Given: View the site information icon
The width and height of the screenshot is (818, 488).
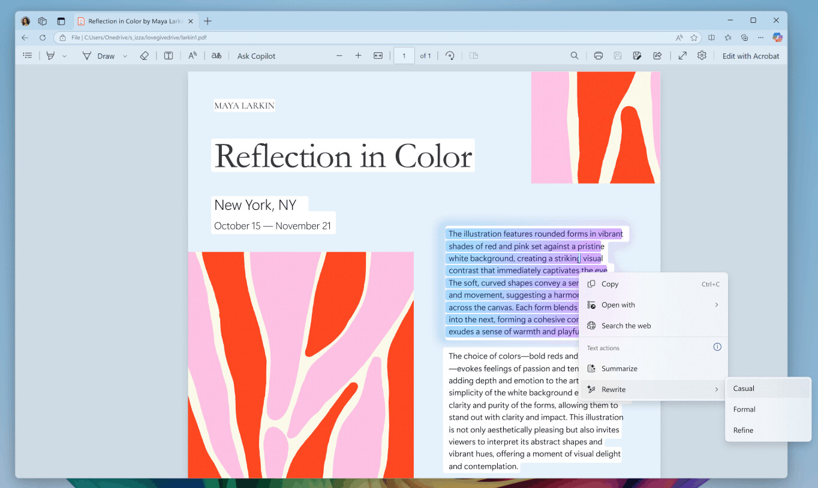Looking at the screenshot, I should point(63,37).
